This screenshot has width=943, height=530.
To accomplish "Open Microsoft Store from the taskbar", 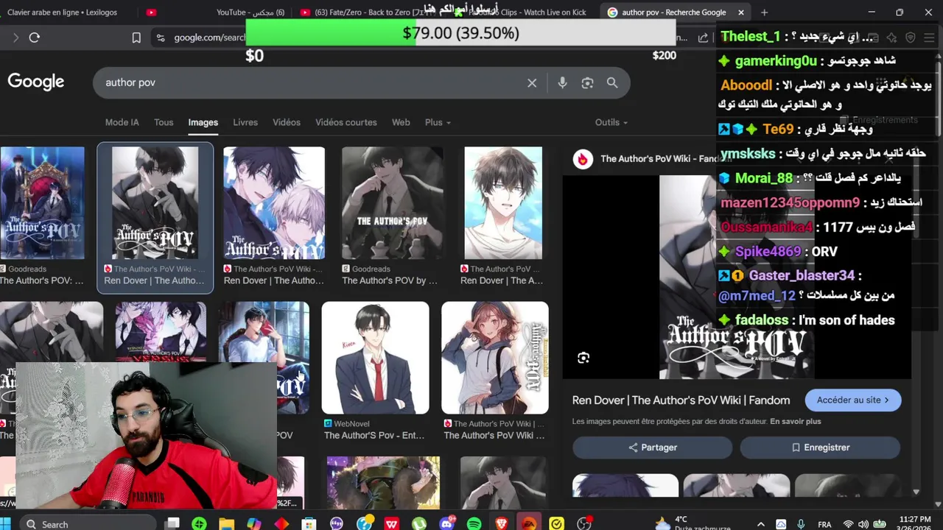I will pos(309,524).
